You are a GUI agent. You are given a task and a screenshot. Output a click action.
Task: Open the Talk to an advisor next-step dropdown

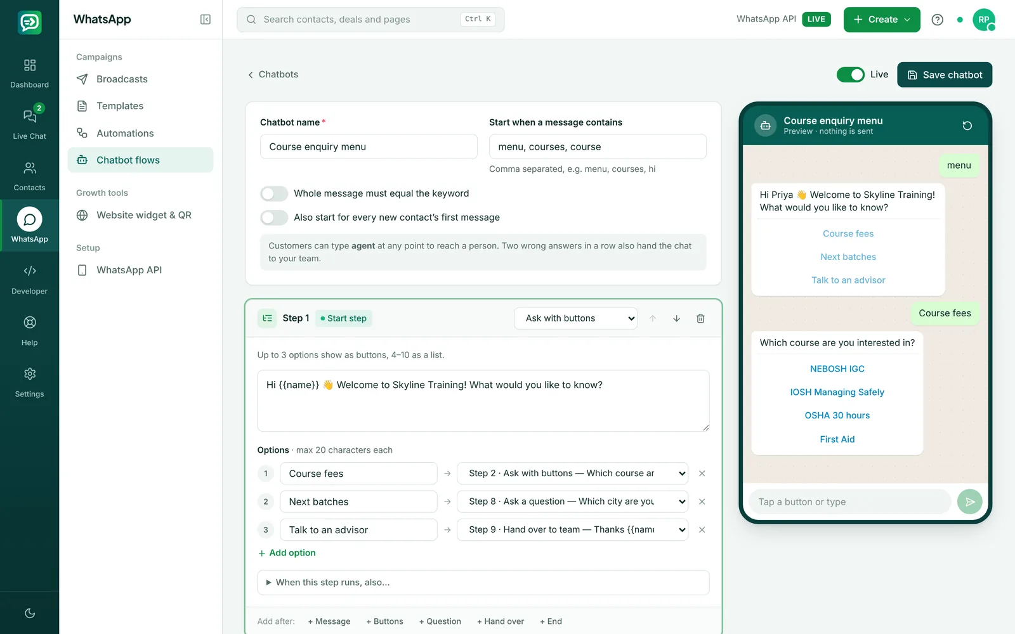(573, 529)
